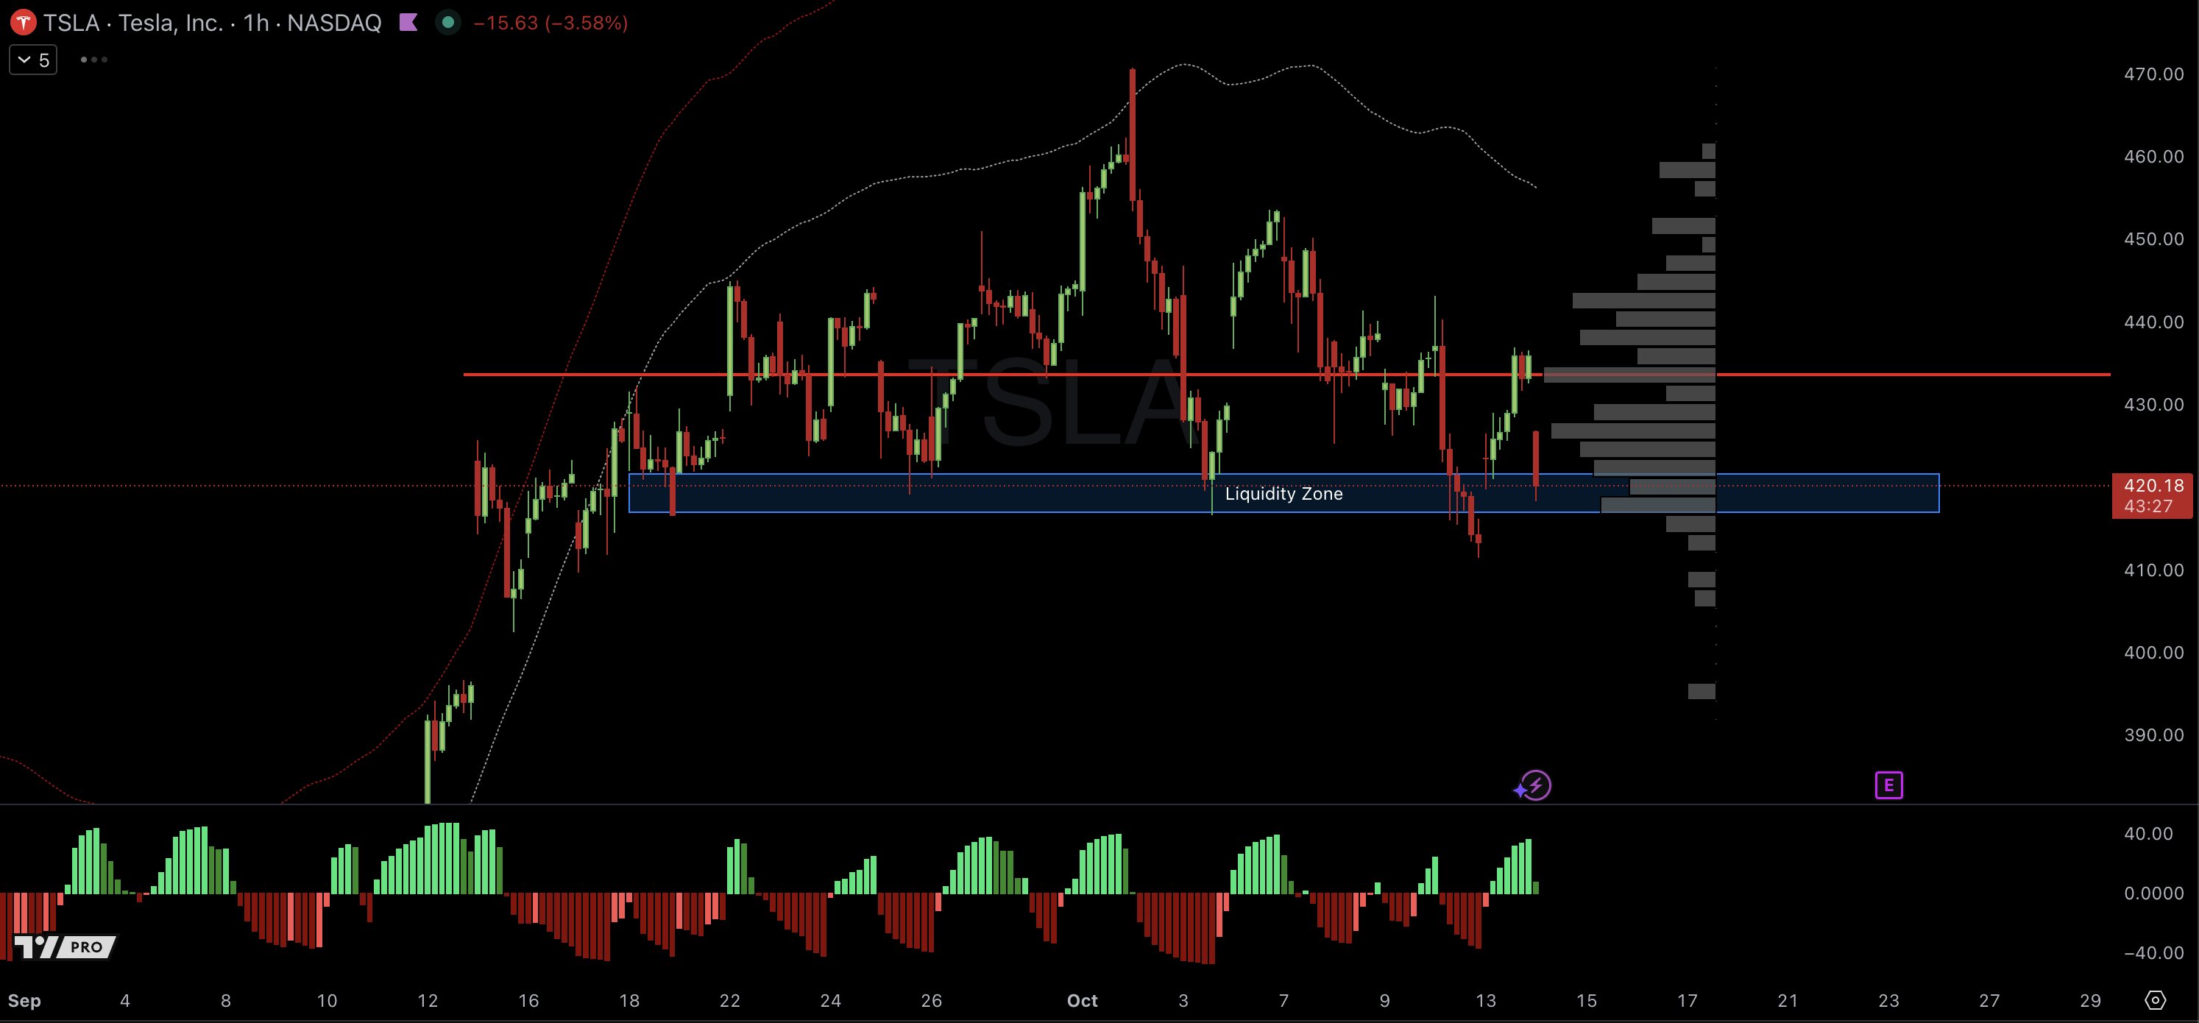The height and width of the screenshot is (1023, 2199).
Task: Click the 13 date on time axis
Action: [1485, 1001]
